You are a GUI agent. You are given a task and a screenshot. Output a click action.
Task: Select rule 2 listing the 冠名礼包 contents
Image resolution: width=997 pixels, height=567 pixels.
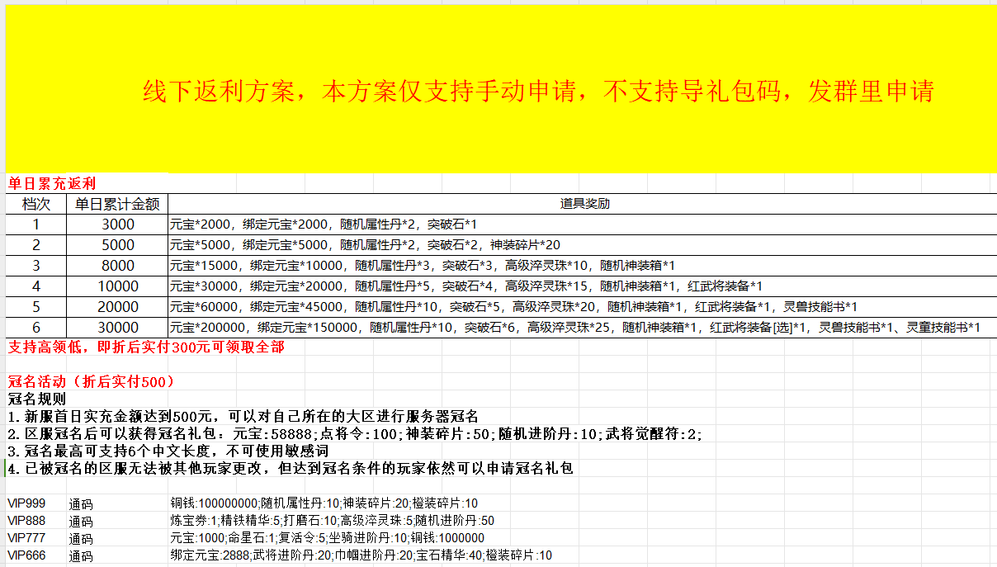click(355, 433)
